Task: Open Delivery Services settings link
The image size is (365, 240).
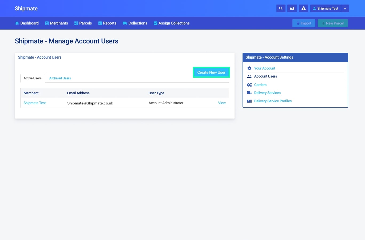Action: tap(267, 93)
